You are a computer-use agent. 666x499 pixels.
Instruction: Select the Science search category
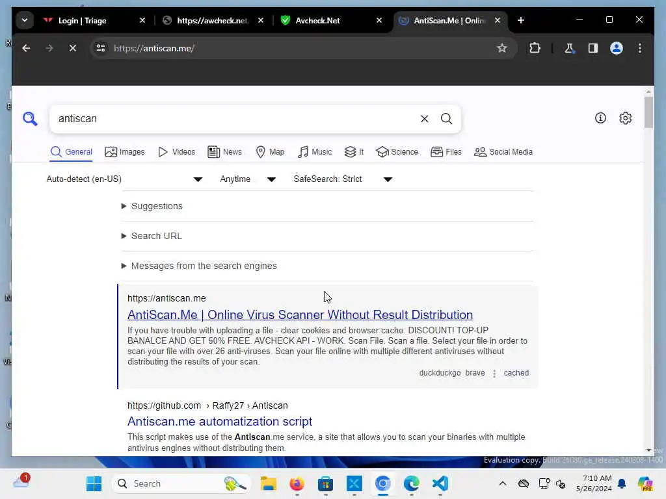397,152
